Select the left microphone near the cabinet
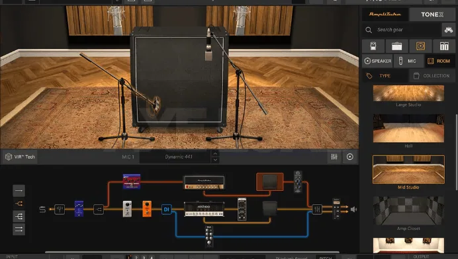 click(x=156, y=105)
